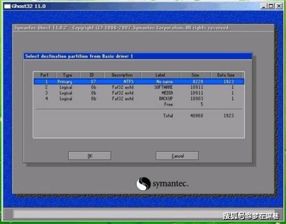The height and width of the screenshot is (224, 286).
Task: Click the OK button
Action: pos(89,156)
